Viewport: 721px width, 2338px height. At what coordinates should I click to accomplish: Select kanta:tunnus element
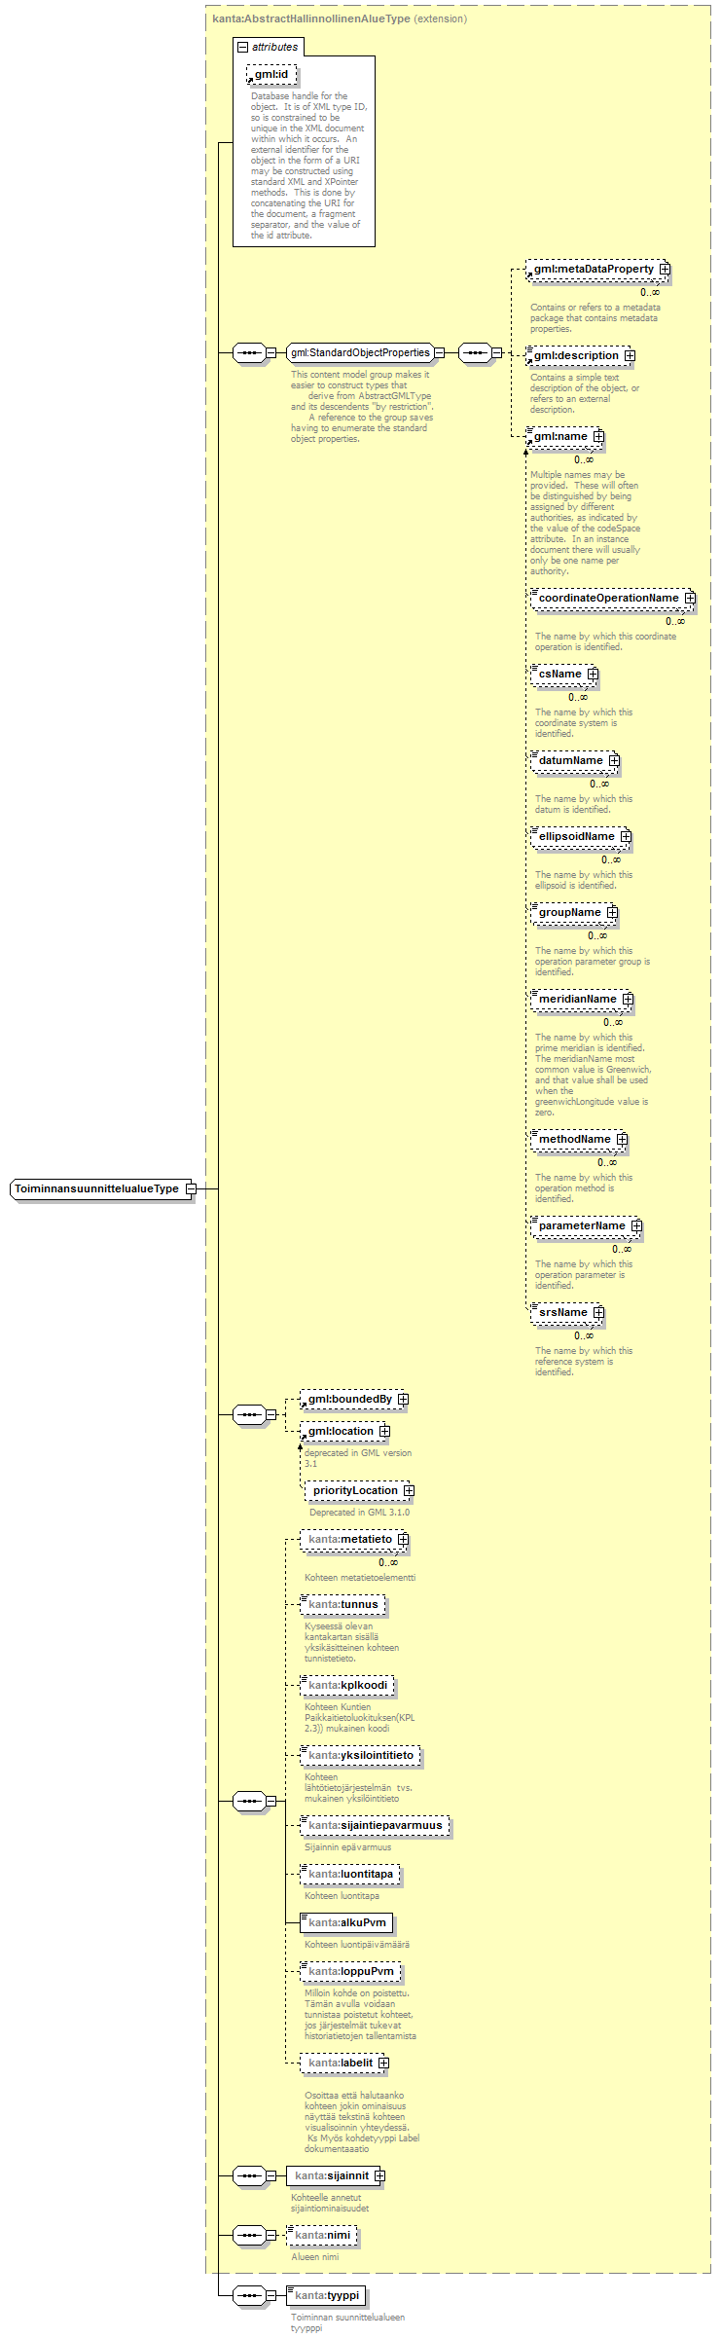(x=342, y=1604)
